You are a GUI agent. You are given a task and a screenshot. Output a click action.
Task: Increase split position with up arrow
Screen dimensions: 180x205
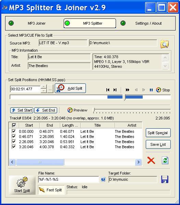pos(44,87)
